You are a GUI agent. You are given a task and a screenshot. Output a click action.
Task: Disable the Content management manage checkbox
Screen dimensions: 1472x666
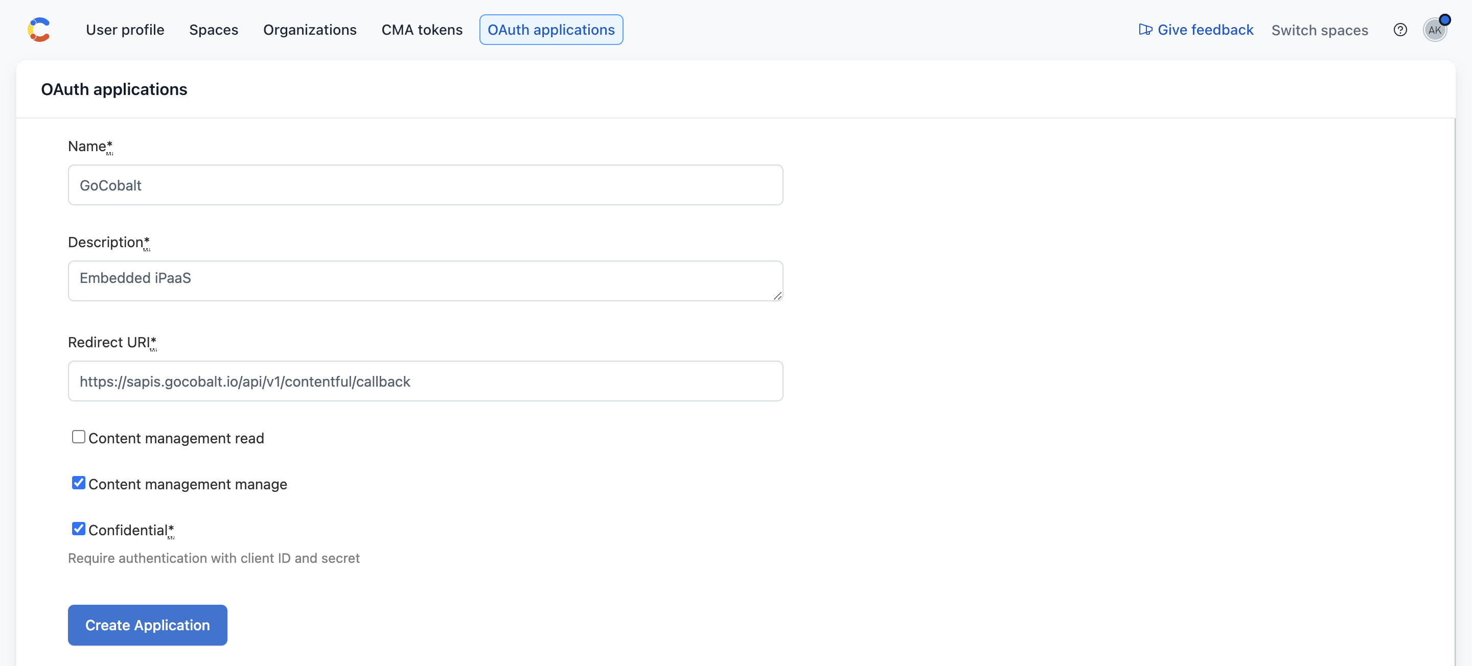coord(78,483)
